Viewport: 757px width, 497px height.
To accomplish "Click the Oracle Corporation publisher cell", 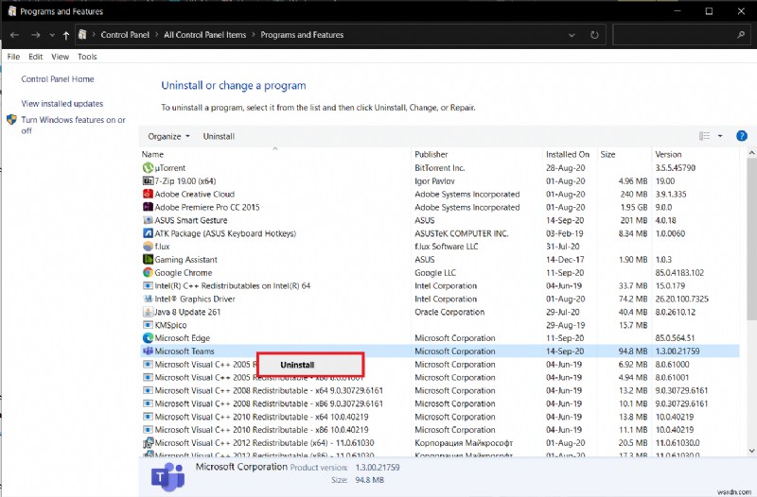I will click(x=449, y=312).
